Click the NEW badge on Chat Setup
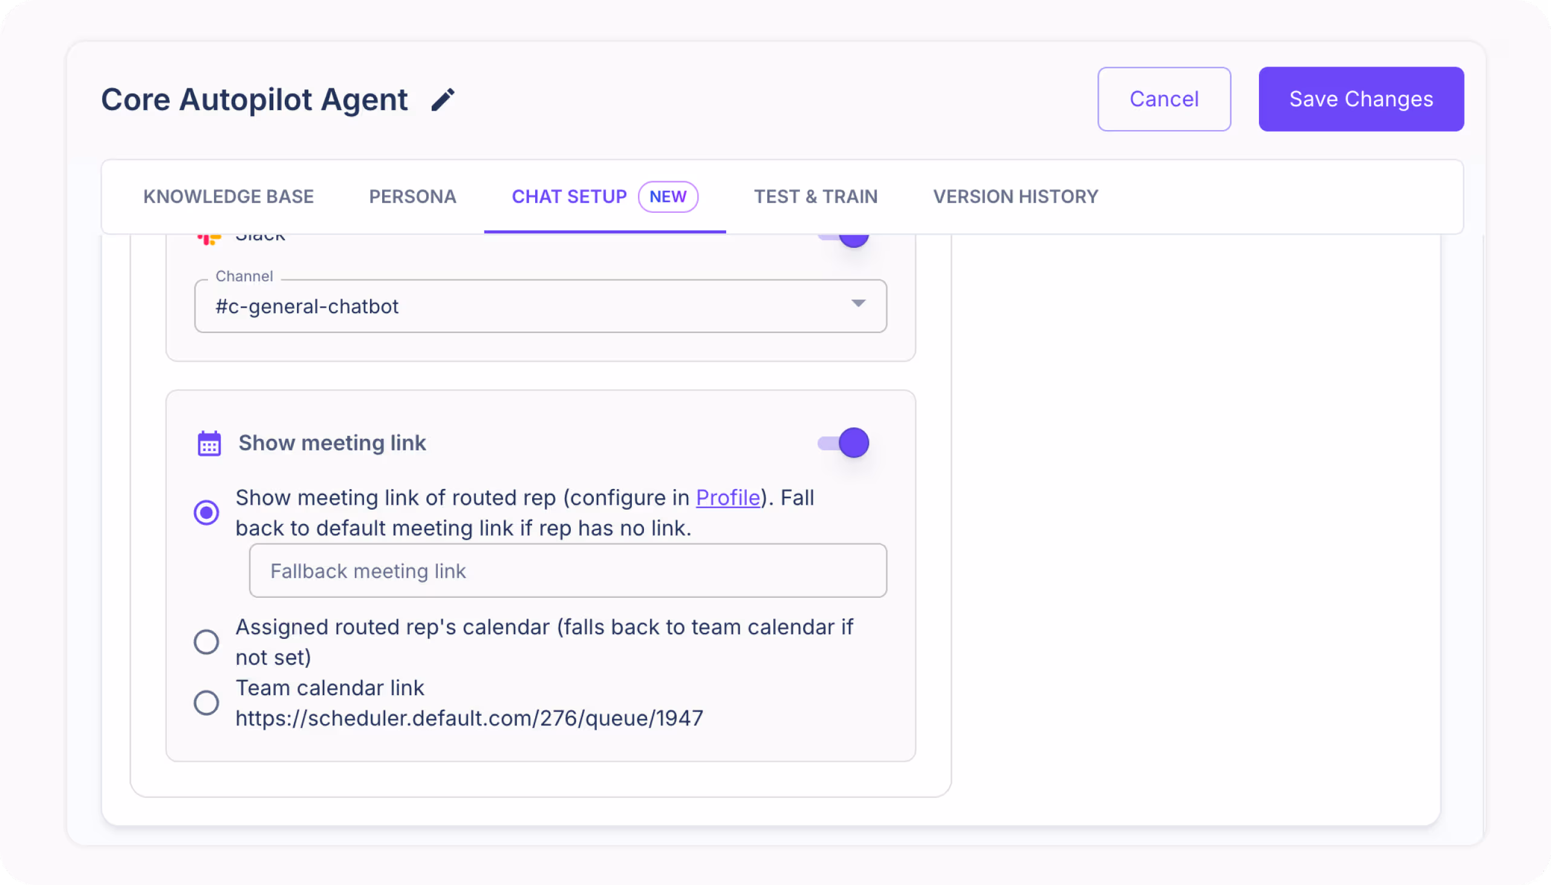Screen dimensions: 1551x885 pyautogui.click(x=668, y=196)
